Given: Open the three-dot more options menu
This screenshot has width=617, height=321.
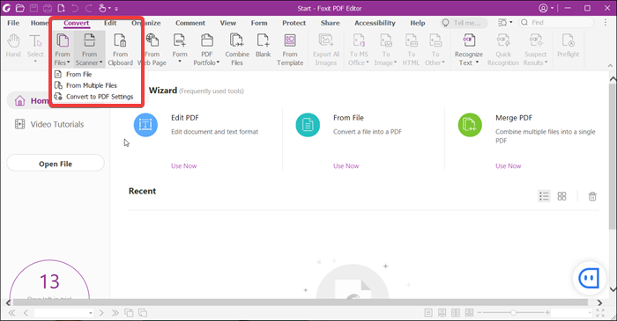Looking at the screenshot, I should point(606,22).
